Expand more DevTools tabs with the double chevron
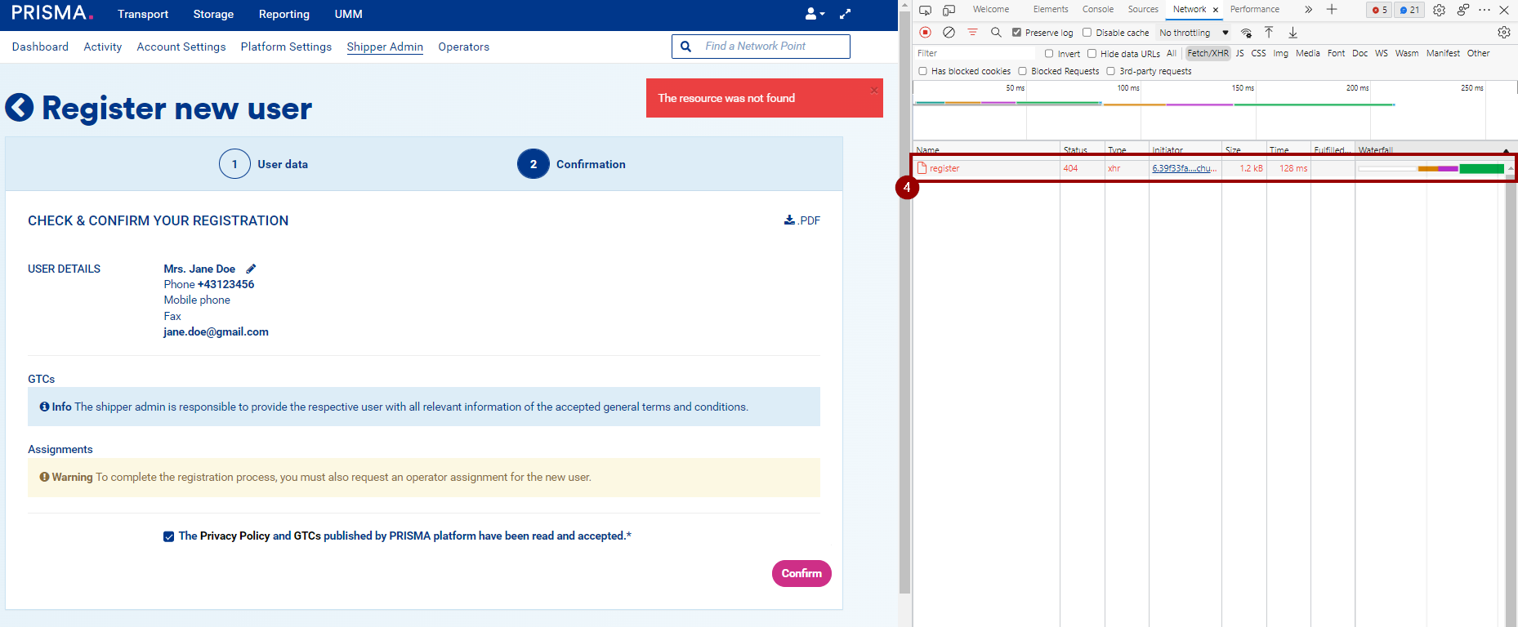This screenshot has height=627, width=1518. pyautogui.click(x=1308, y=10)
